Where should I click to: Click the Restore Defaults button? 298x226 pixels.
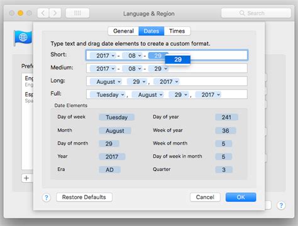click(x=84, y=197)
